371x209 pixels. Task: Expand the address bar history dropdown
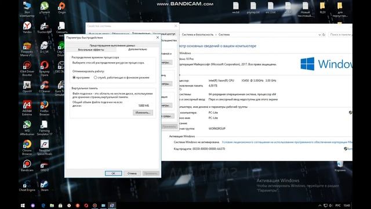(x=319, y=35)
